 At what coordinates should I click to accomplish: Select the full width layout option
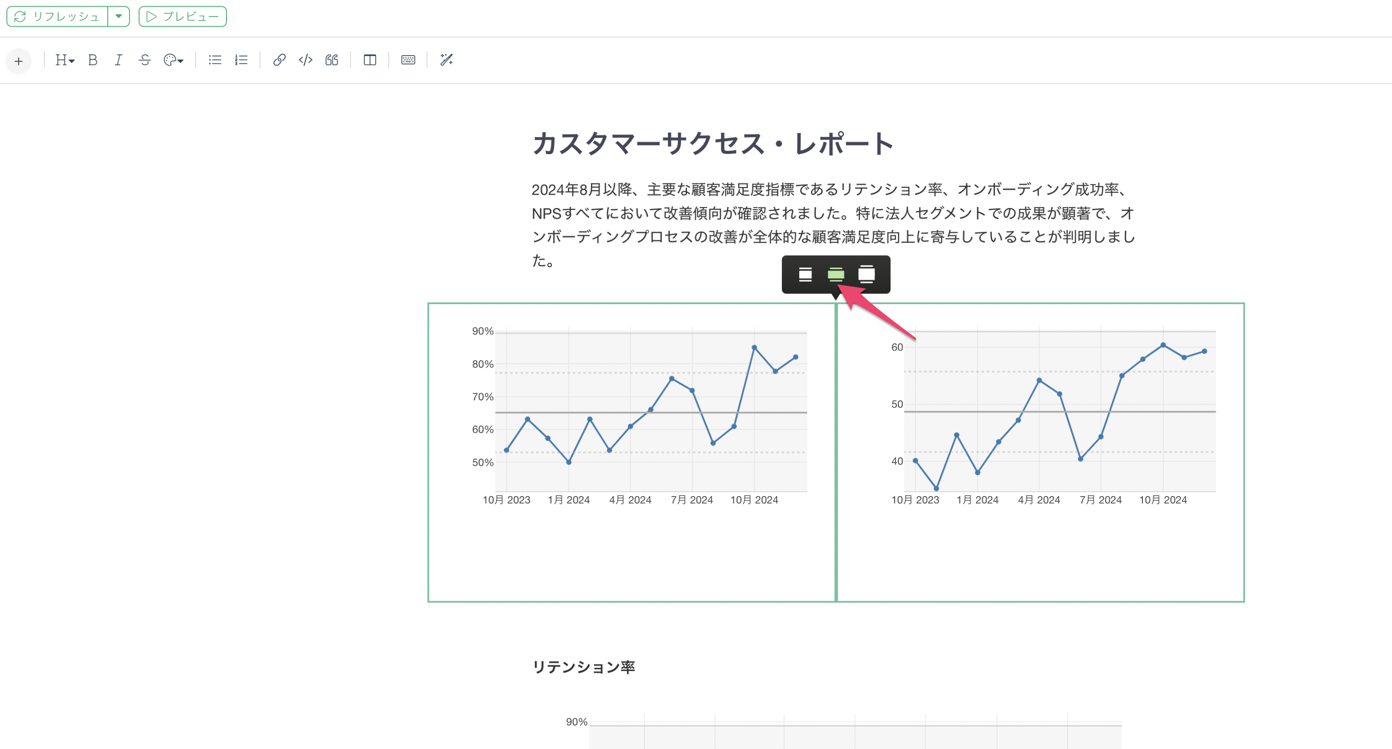point(866,275)
